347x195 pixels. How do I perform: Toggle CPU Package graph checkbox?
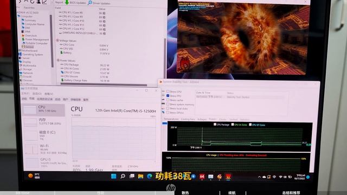click(x=215, y=125)
